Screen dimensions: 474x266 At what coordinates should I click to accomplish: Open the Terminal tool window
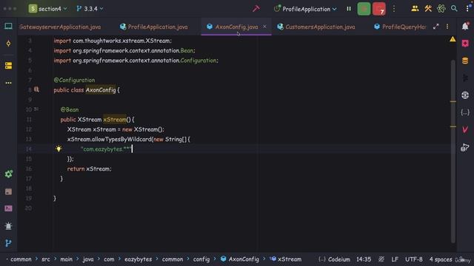8,208
